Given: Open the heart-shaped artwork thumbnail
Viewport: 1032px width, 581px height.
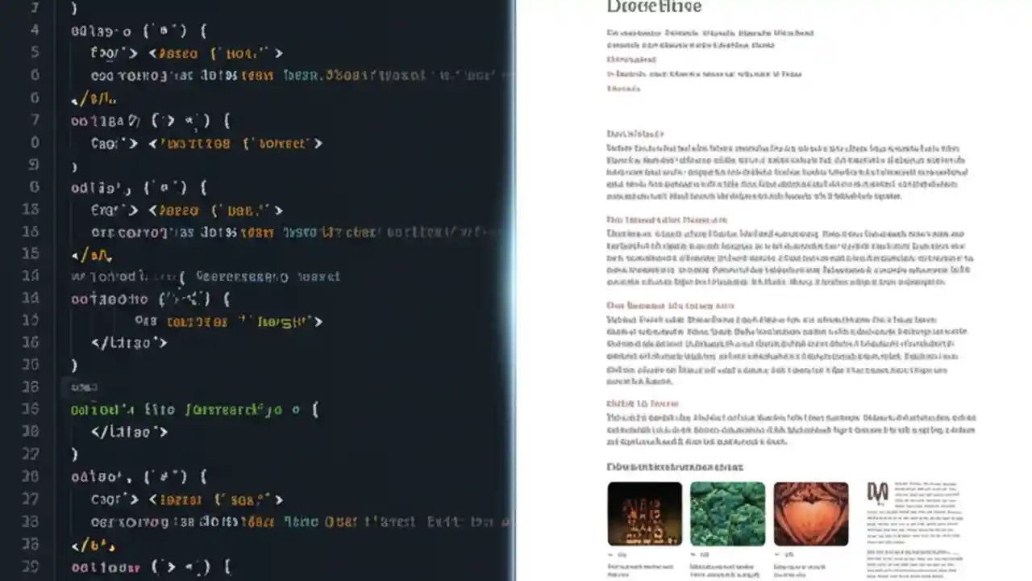Looking at the screenshot, I should point(810,512).
